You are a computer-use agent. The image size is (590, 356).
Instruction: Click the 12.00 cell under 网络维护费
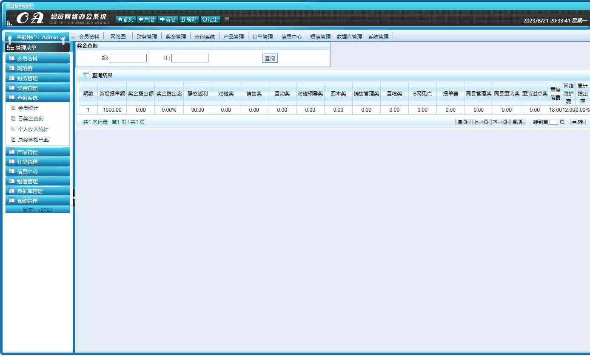[x=569, y=110]
